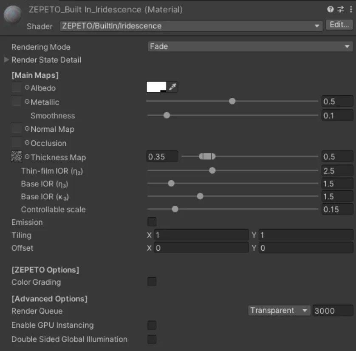Click the material preview sphere icon

[x=13, y=14]
